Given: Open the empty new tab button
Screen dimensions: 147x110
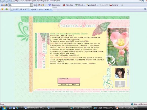Looking at the screenshot, I should 55,9.
